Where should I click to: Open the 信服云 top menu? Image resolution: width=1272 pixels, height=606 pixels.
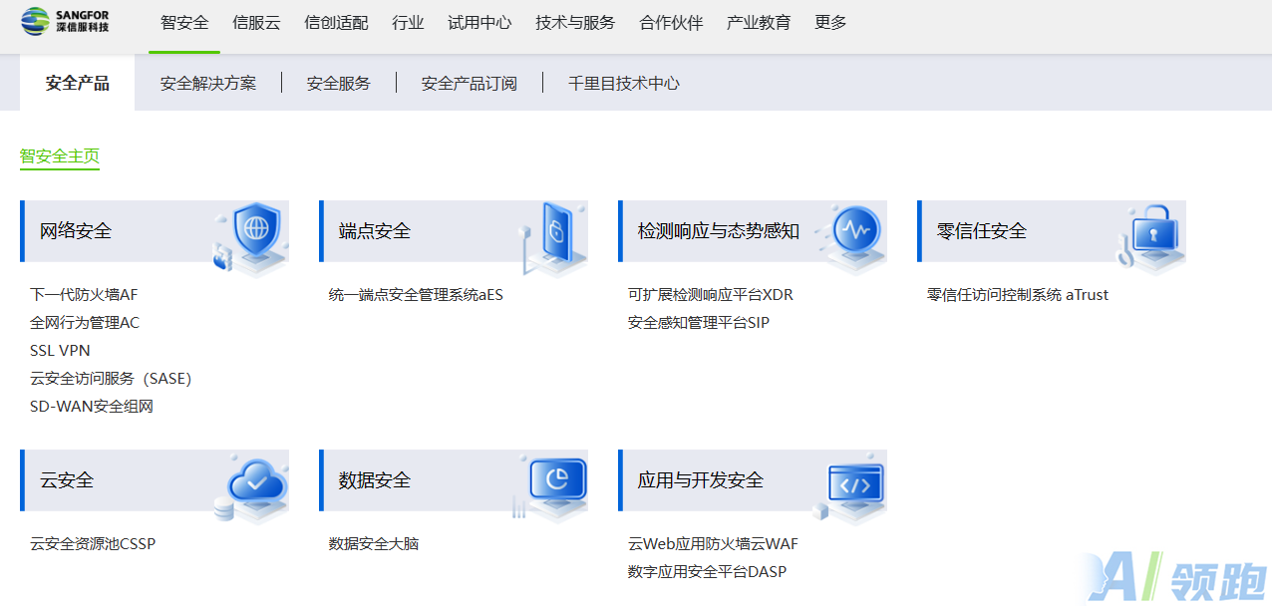pos(256,22)
